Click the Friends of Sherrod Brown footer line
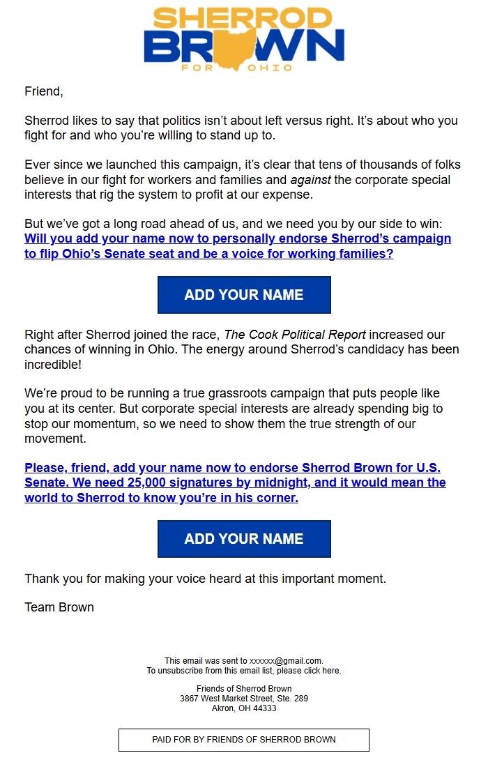 click(243, 689)
